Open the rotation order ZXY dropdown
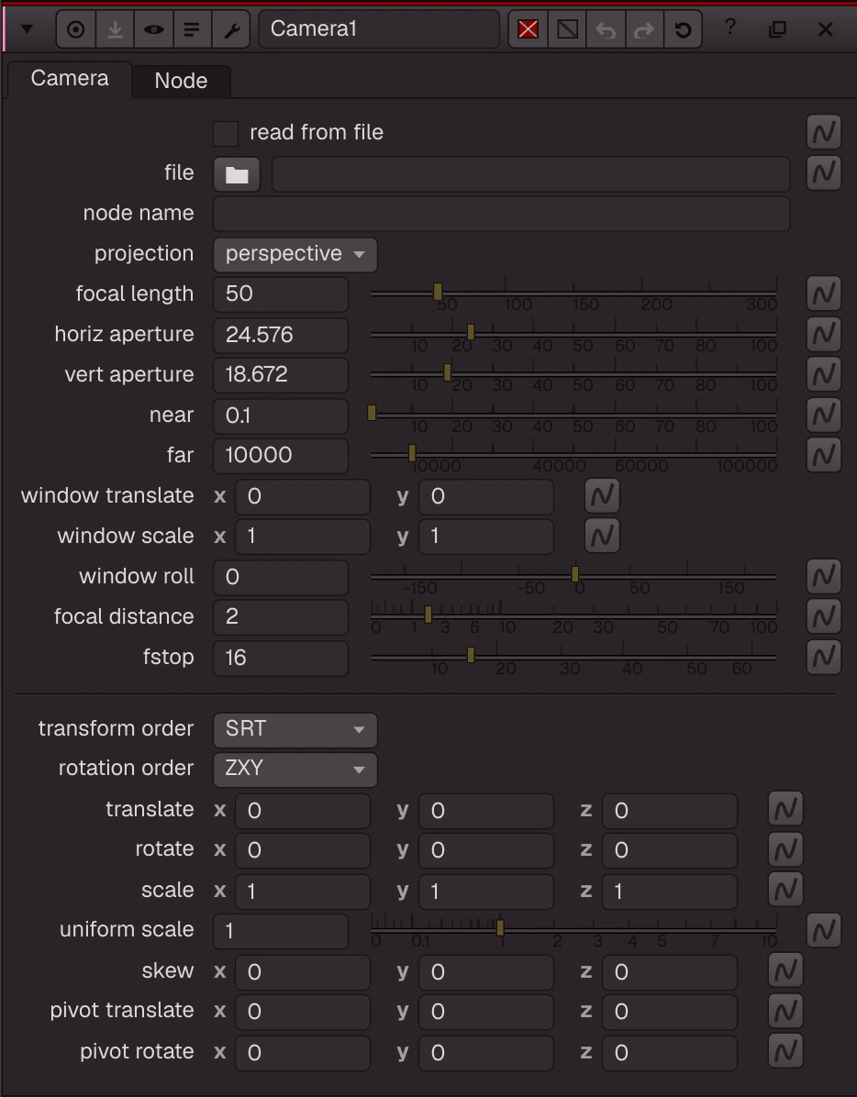The width and height of the screenshot is (857, 1097). click(295, 769)
